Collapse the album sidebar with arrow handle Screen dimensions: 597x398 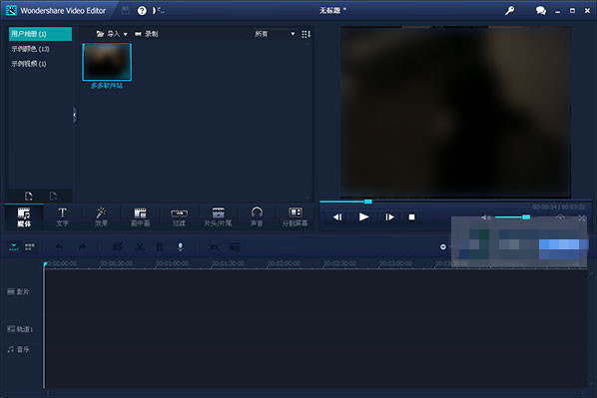click(75, 115)
